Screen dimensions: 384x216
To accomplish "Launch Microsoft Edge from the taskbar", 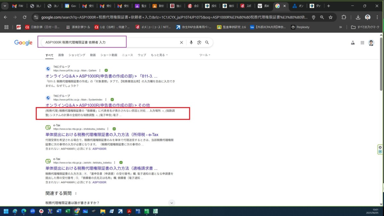I will tap(24, 211).
